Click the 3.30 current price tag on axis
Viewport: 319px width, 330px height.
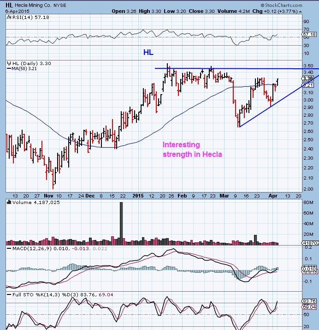308,78
